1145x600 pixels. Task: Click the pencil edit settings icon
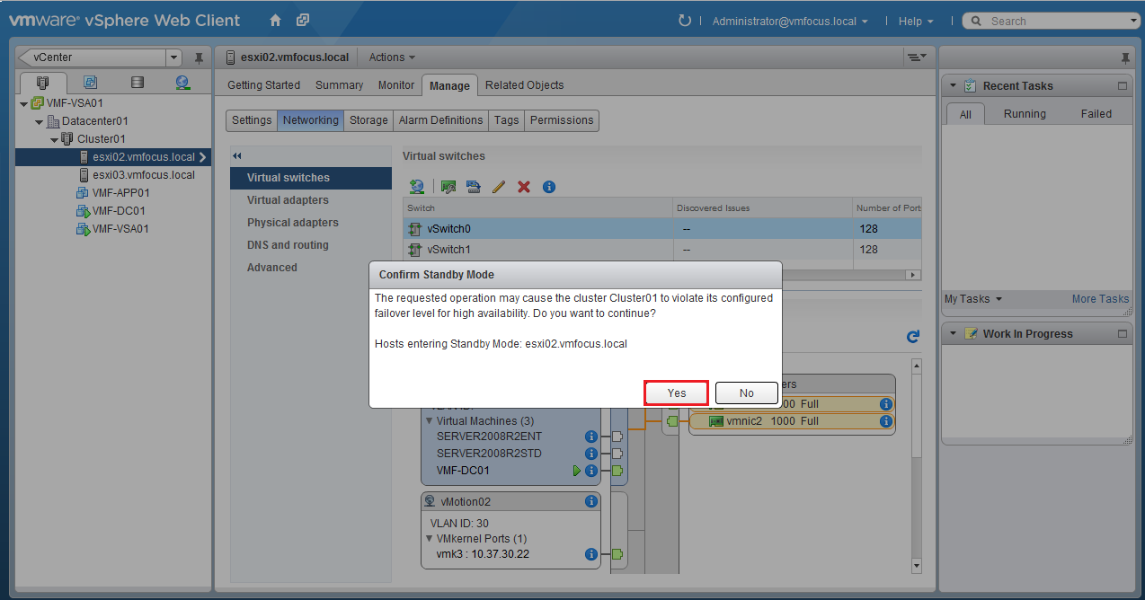(499, 187)
